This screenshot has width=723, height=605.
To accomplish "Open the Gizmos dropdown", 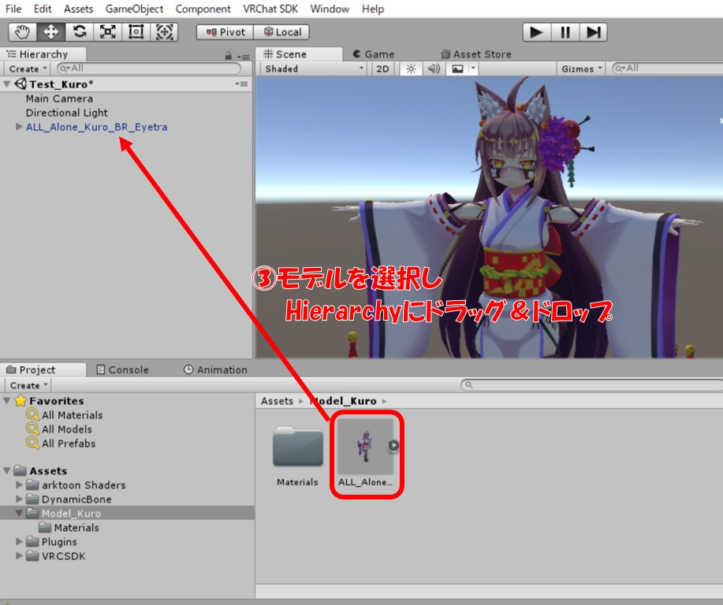I will tap(582, 69).
